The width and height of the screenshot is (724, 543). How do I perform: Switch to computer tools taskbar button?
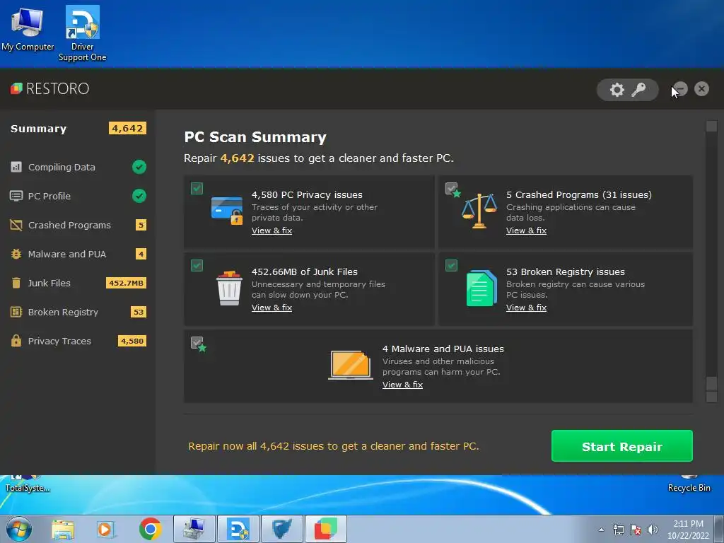[194, 529]
